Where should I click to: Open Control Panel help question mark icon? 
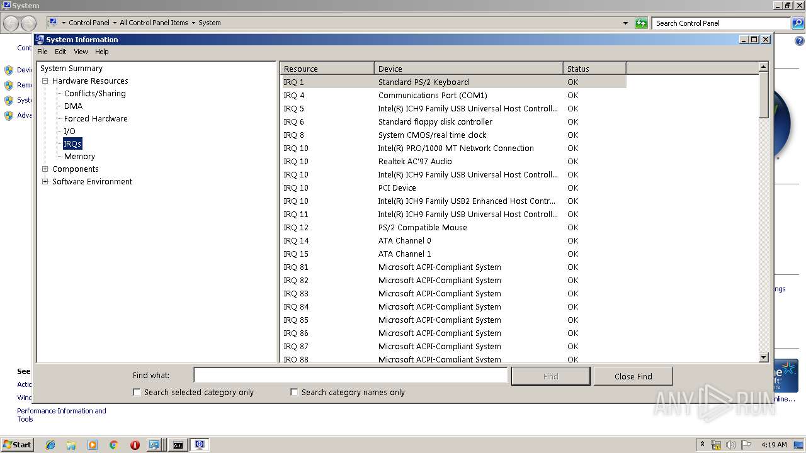[800, 42]
